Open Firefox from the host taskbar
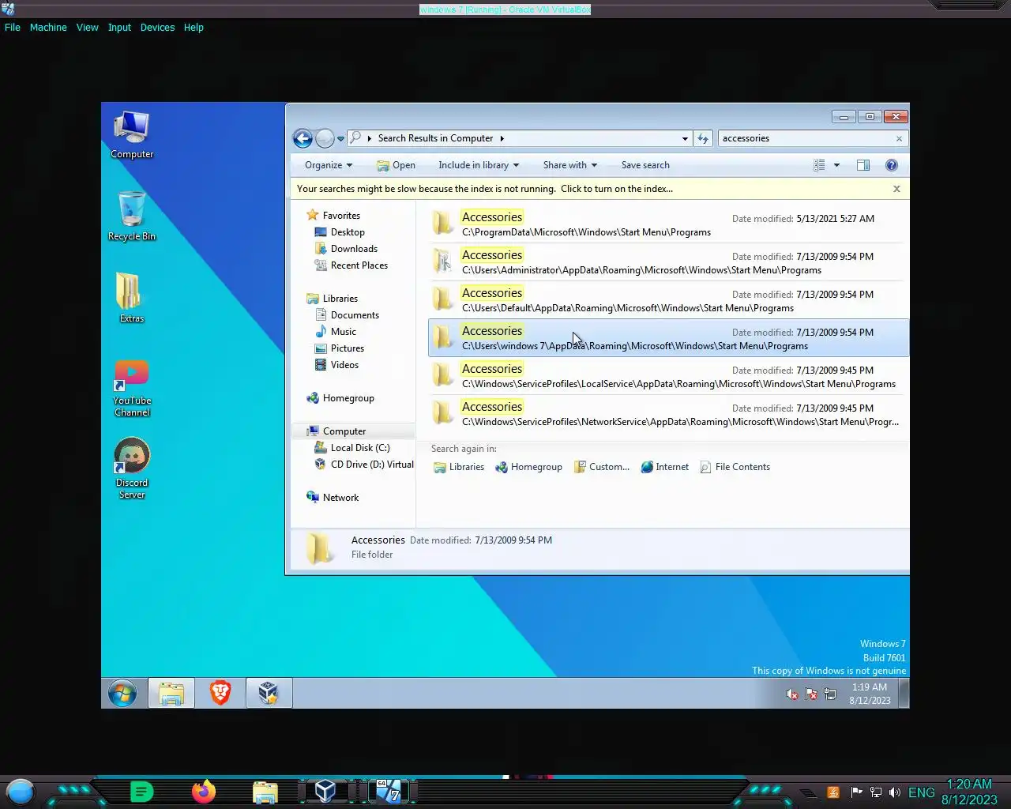1011x809 pixels. click(204, 791)
